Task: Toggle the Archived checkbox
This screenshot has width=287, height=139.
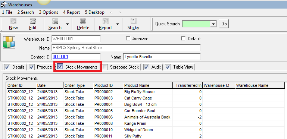Action: (128, 39)
